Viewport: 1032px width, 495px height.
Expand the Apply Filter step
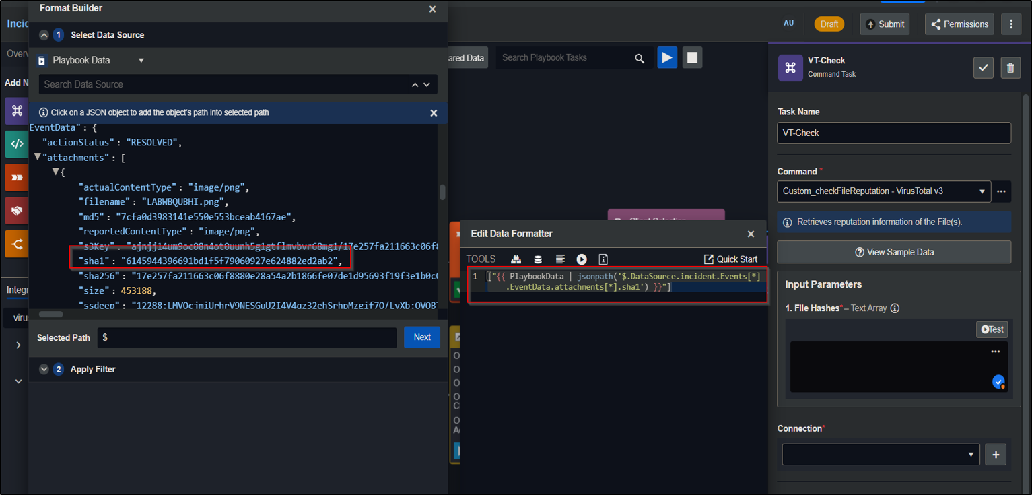(44, 370)
